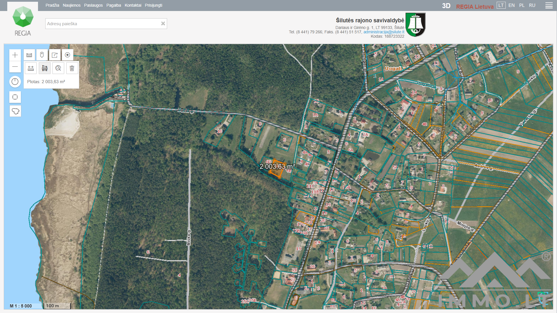
Task: Activate the area measurement tool
Action: point(45,68)
